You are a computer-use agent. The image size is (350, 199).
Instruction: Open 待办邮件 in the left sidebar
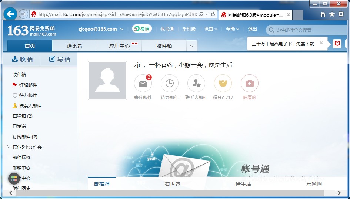click(x=25, y=95)
